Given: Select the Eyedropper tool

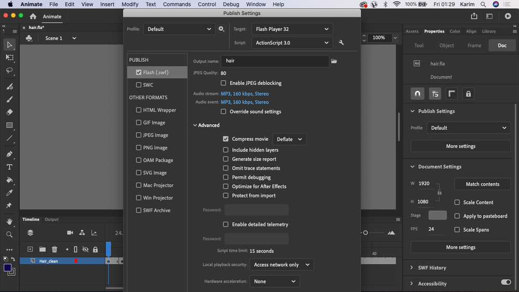Looking at the screenshot, I should tap(9, 193).
